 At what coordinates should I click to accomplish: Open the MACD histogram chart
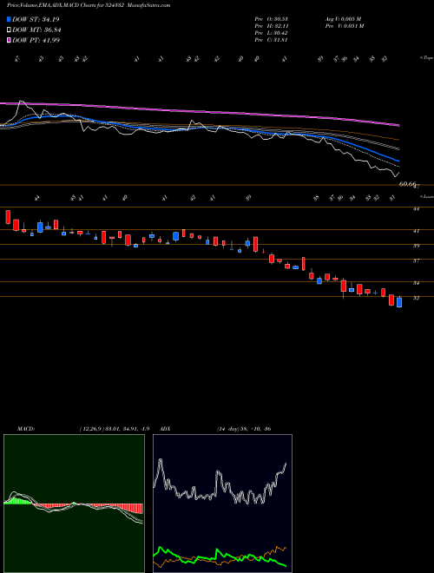[x=74, y=504]
